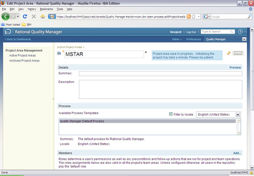254x176 pixels.
Task: Open the English (United States) locale dropdown
Action: [238, 114]
